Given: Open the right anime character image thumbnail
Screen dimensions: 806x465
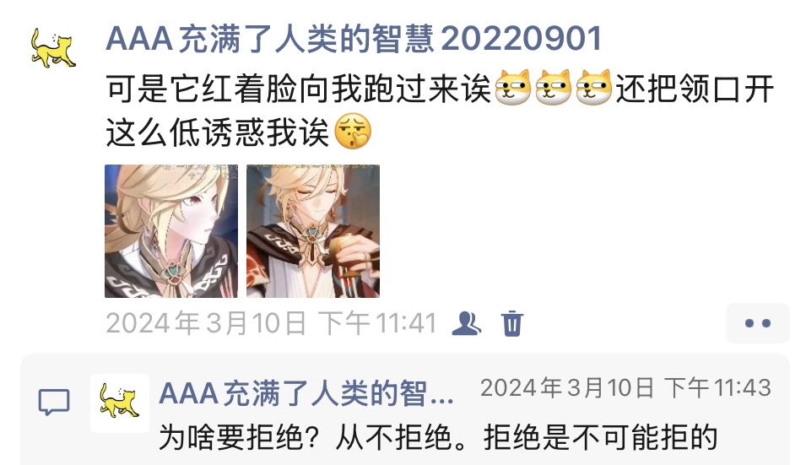Looking at the screenshot, I should point(313,231).
